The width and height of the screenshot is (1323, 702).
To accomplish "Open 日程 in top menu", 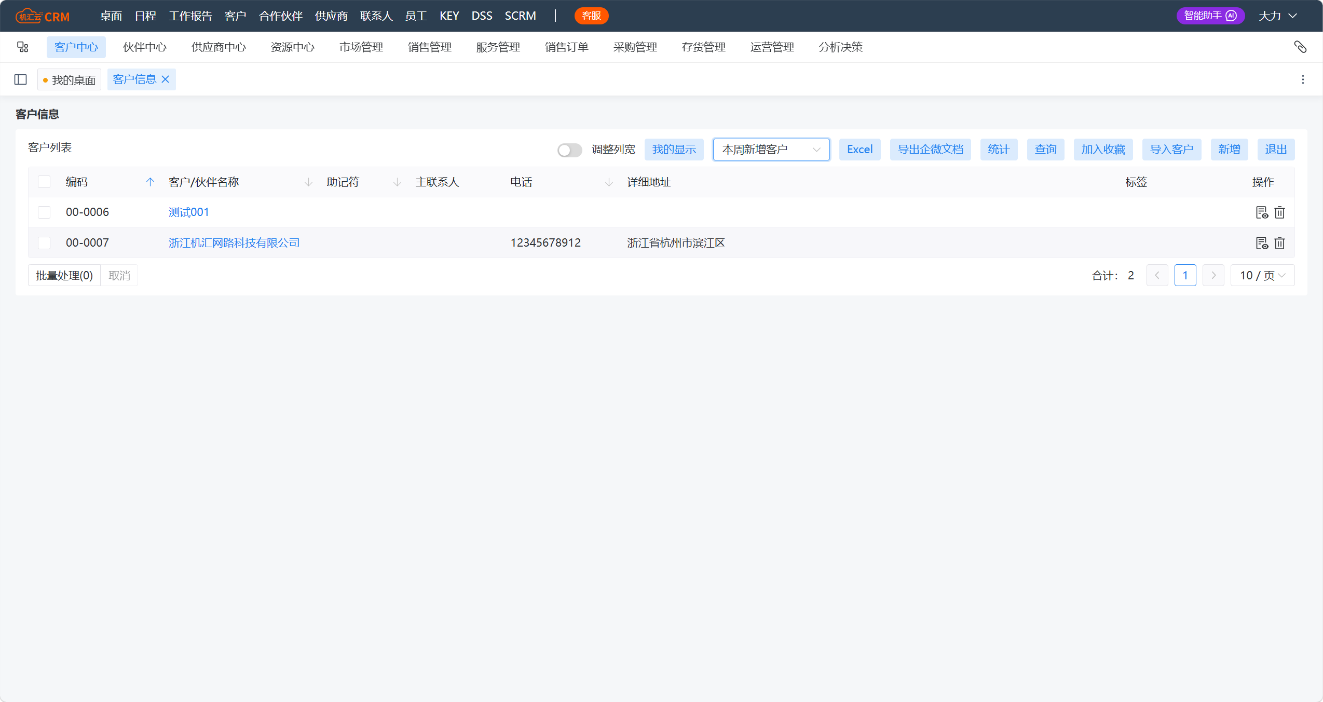I will click(x=145, y=16).
